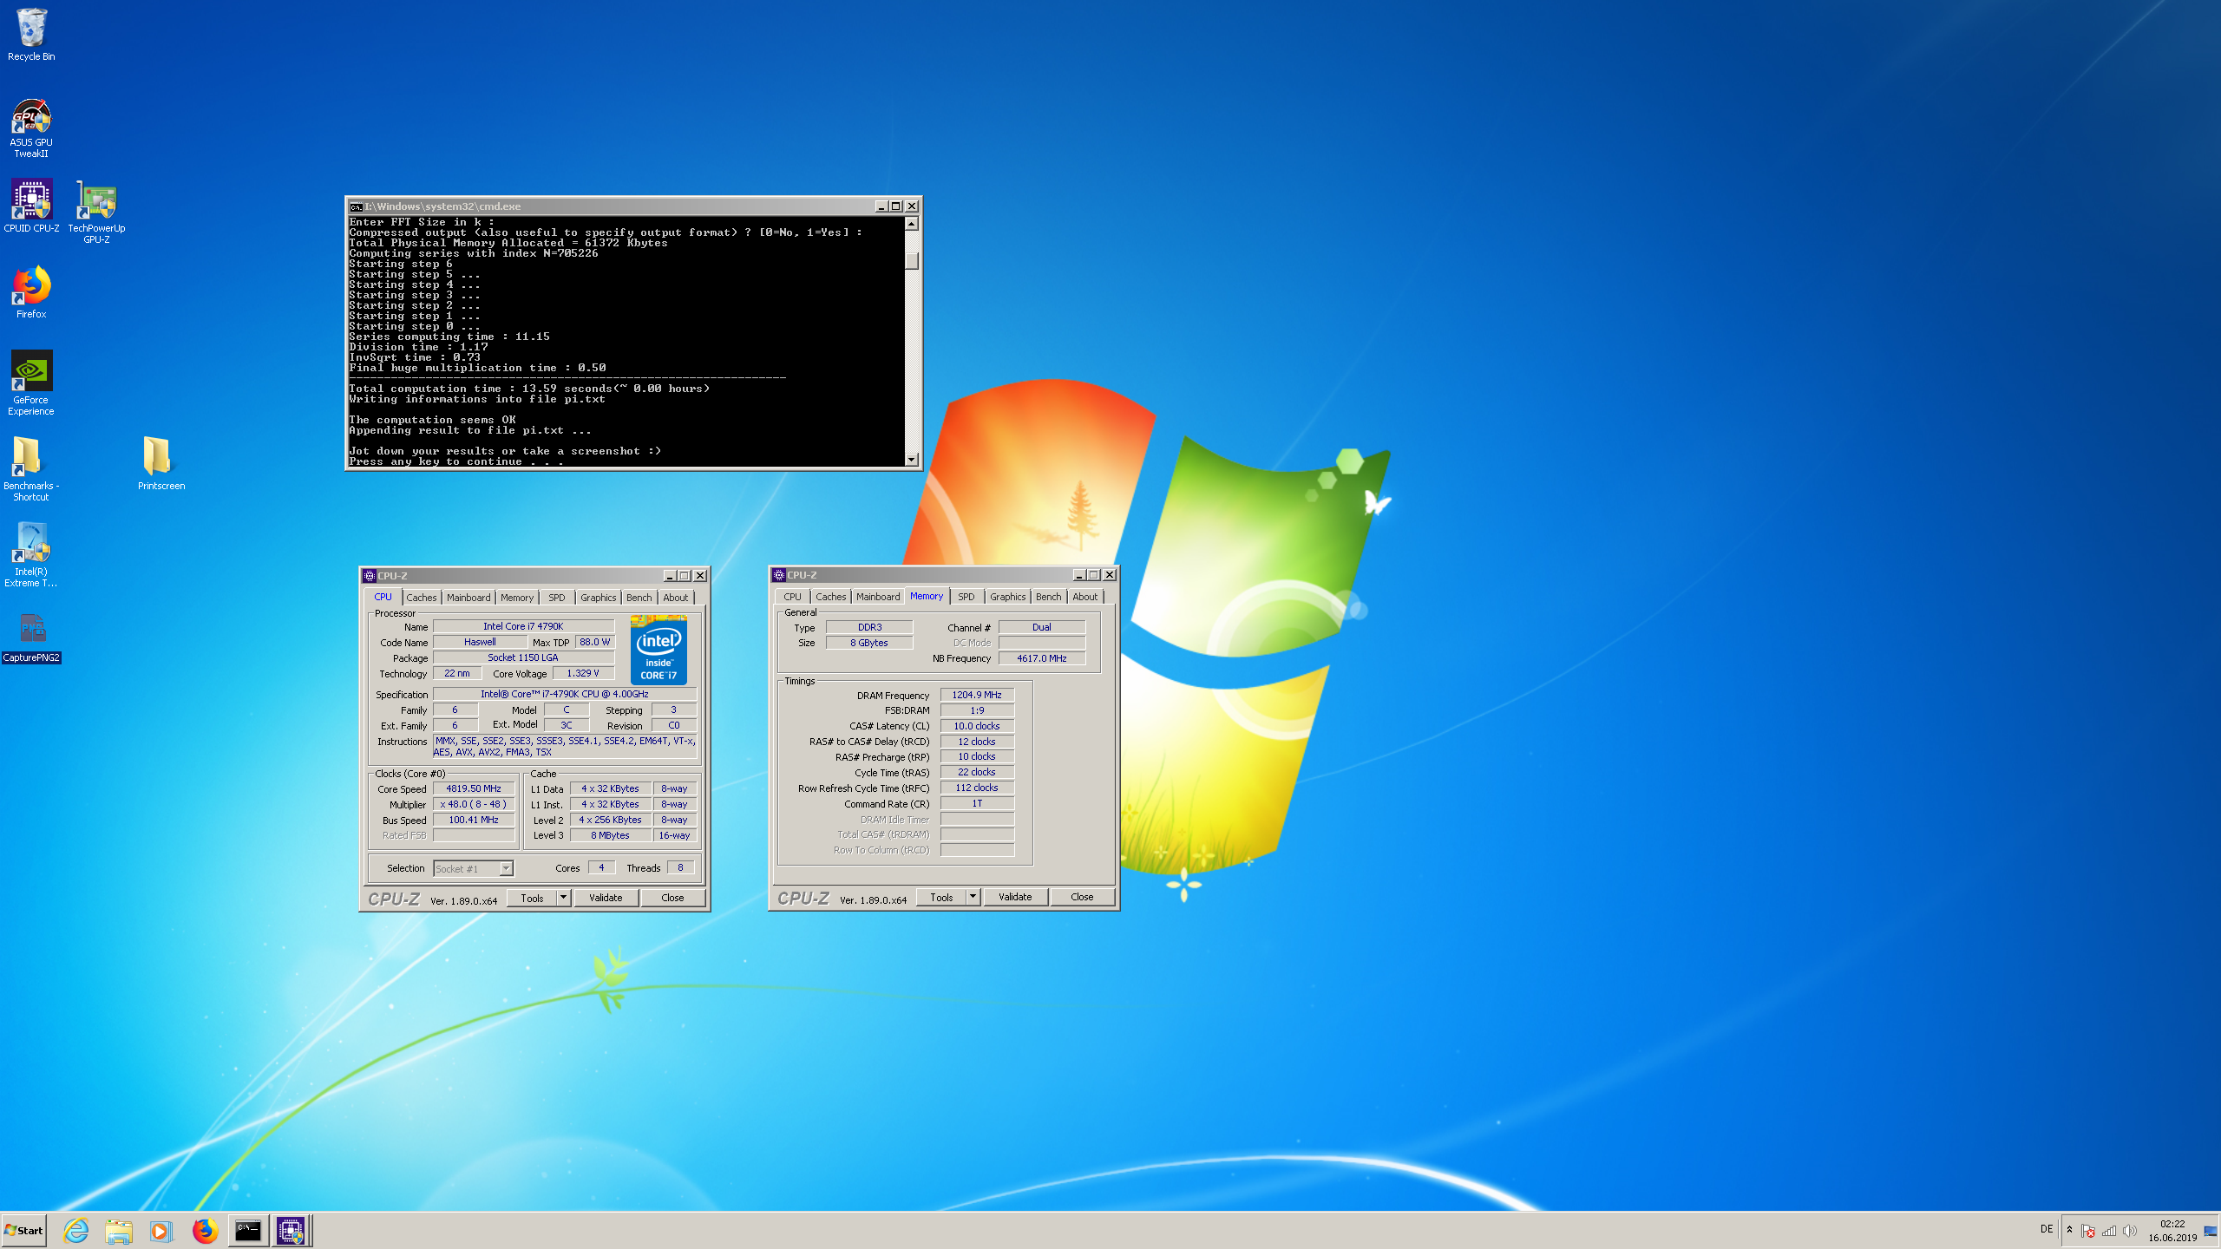Click Tools button in left CPU-Z window
The width and height of the screenshot is (2221, 1249).
pyautogui.click(x=532, y=898)
